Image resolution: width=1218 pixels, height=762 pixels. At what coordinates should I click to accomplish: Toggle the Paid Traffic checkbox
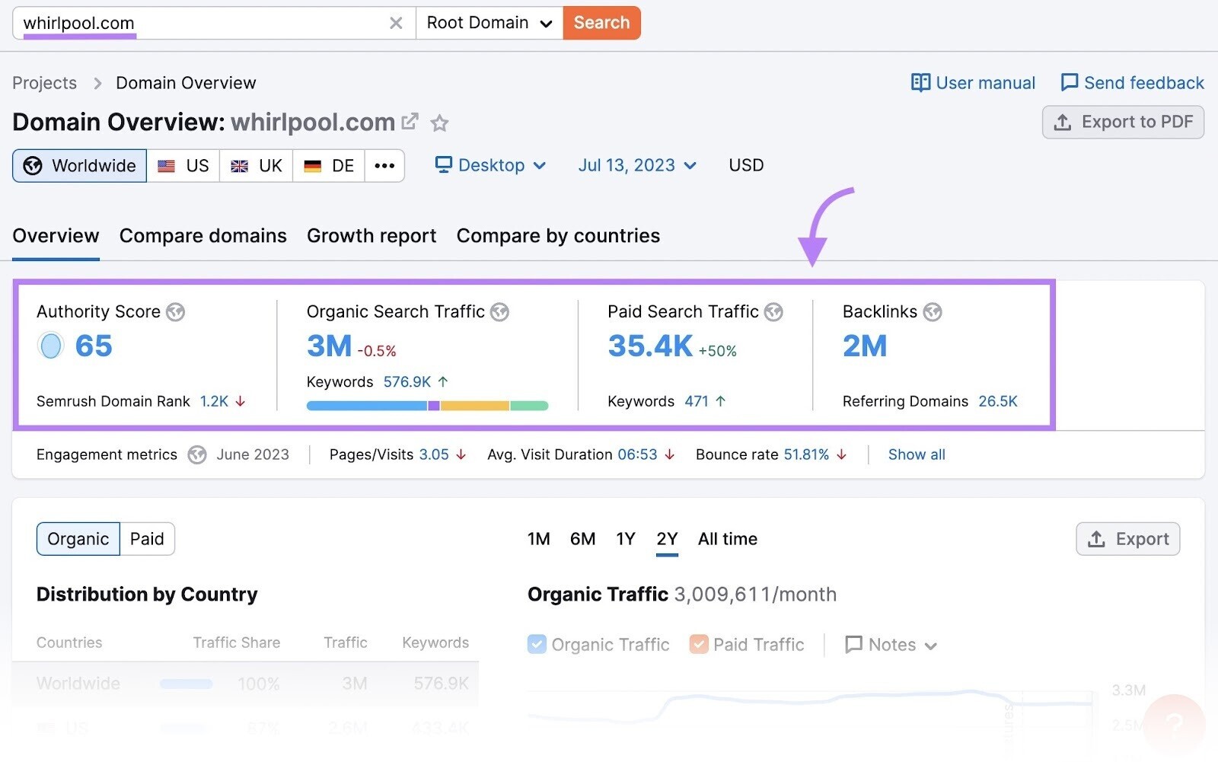(699, 644)
